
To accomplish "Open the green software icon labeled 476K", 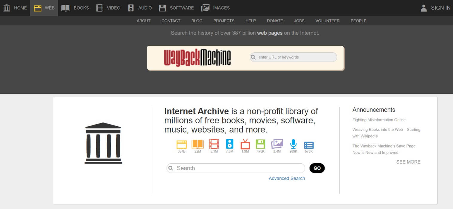I will (x=261, y=144).
